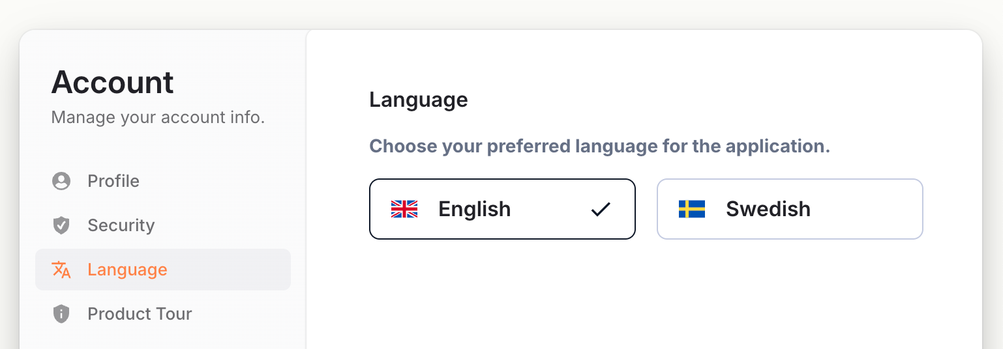This screenshot has width=1003, height=349.
Task: Click the "Manage your account info." subtitle
Action: point(158,118)
